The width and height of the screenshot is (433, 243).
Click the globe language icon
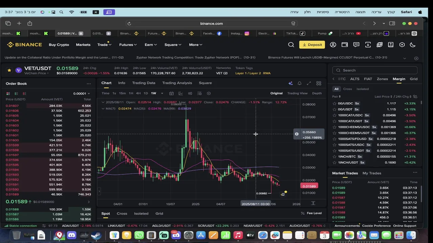(379, 45)
